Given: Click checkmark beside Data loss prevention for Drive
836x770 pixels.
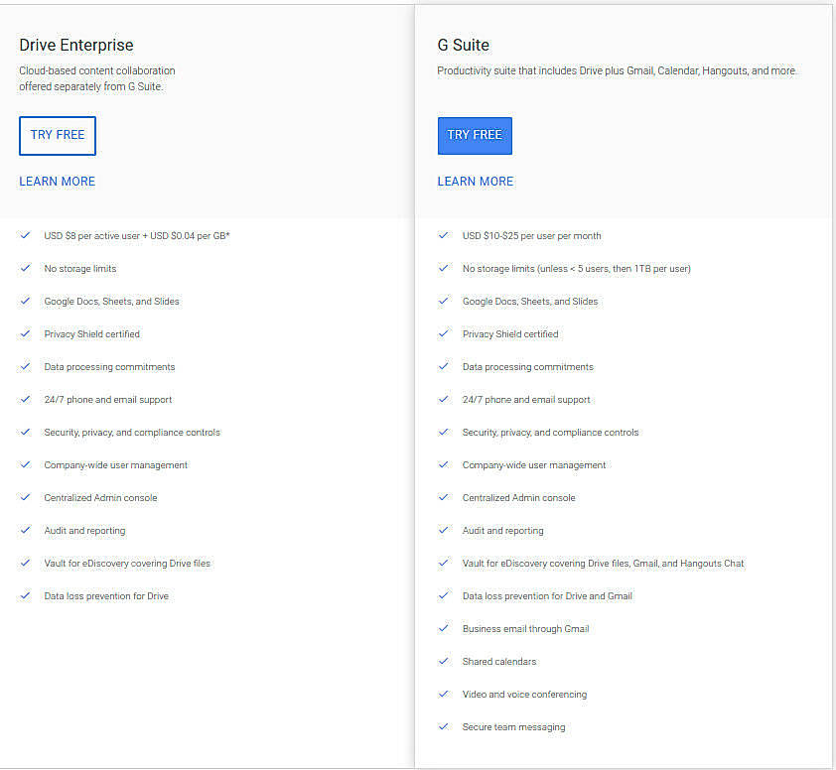Looking at the screenshot, I should tap(26, 596).
